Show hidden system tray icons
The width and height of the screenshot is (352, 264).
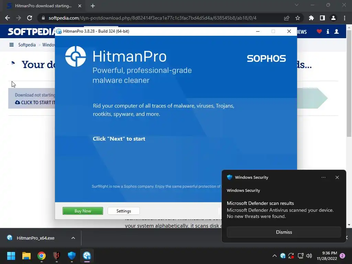[274, 255]
